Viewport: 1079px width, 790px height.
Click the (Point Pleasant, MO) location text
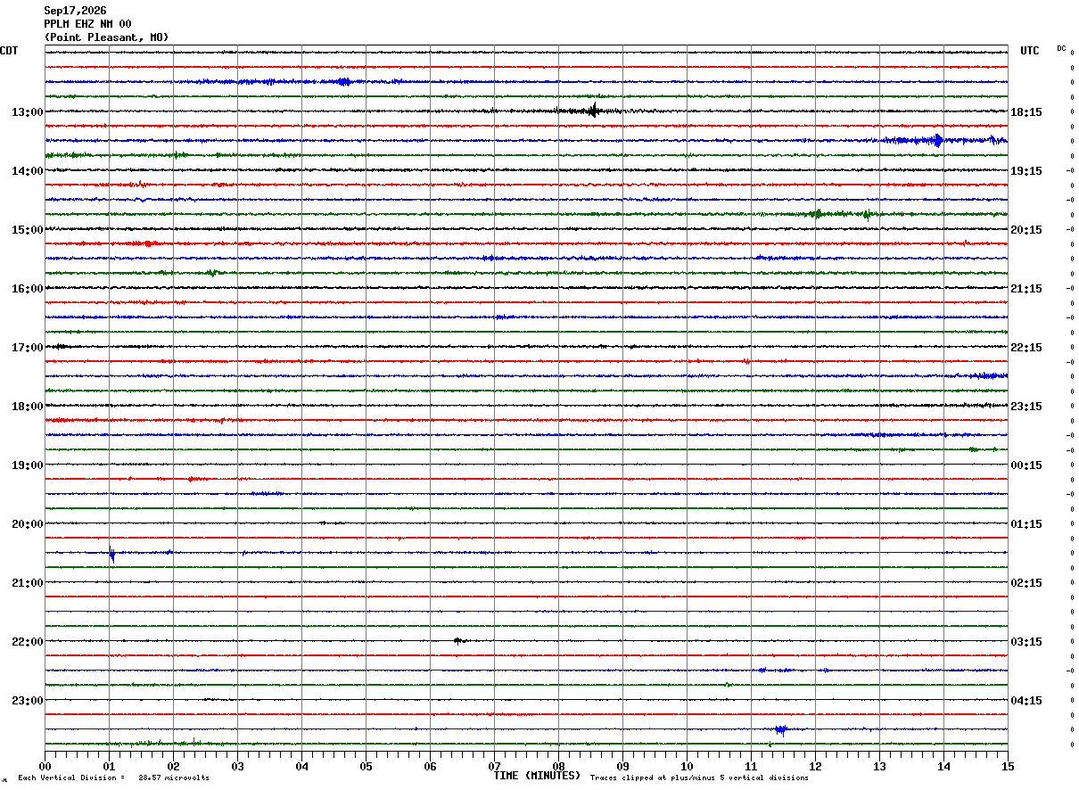click(x=106, y=37)
